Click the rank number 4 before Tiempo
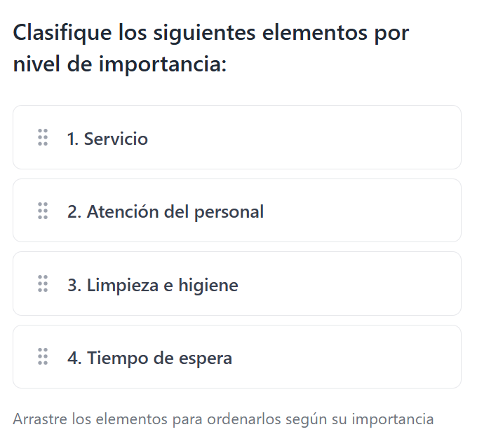Viewport: 477px width, 441px height. 73,358
